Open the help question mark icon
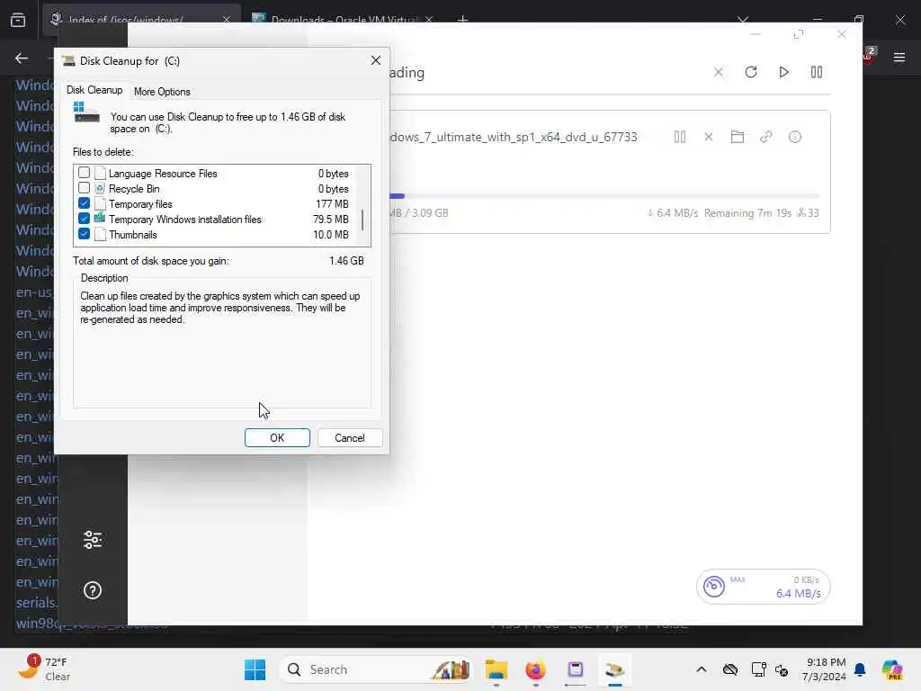Image resolution: width=921 pixels, height=691 pixels. click(93, 590)
